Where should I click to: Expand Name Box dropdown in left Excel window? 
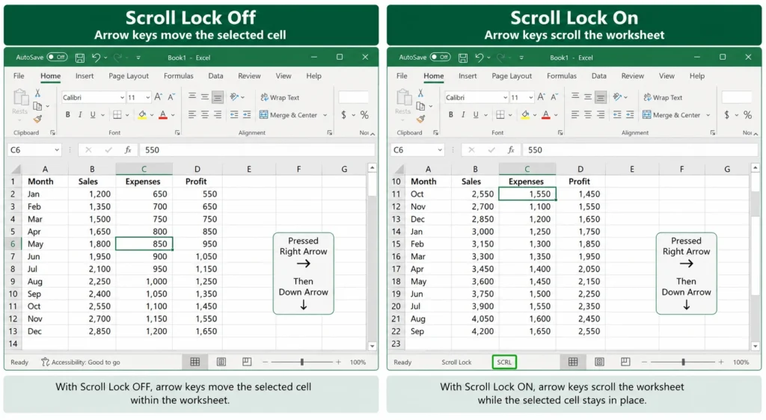click(x=57, y=149)
